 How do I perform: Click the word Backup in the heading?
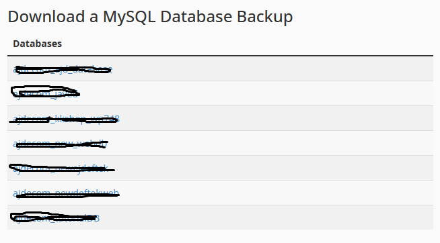point(264,17)
